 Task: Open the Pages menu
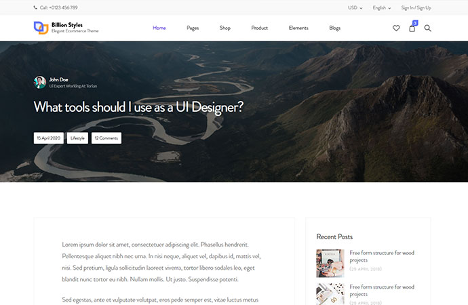[x=193, y=28]
